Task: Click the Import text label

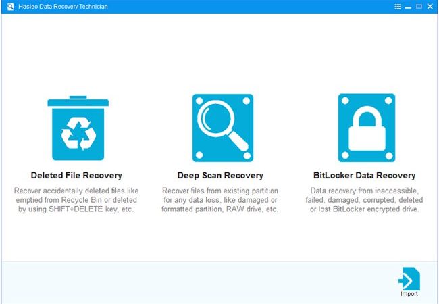Action: click(409, 294)
